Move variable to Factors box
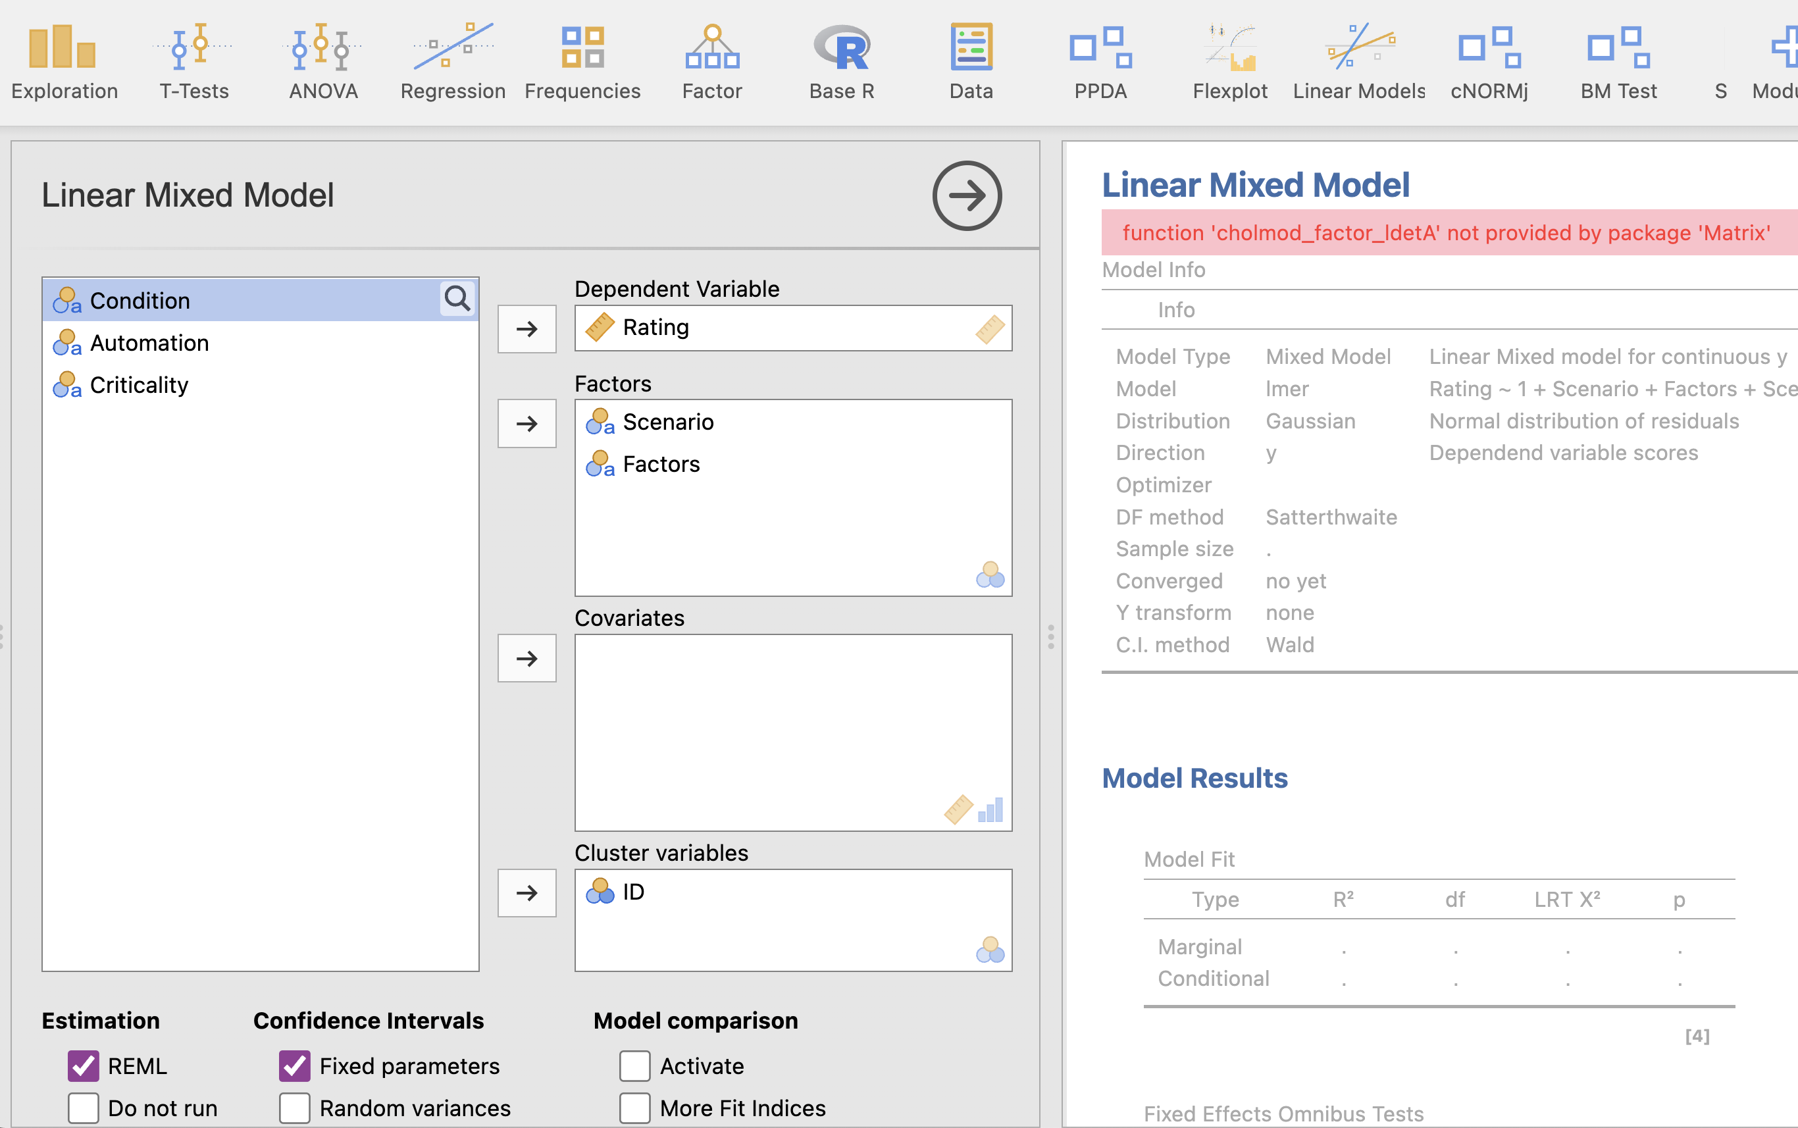 [x=527, y=424]
